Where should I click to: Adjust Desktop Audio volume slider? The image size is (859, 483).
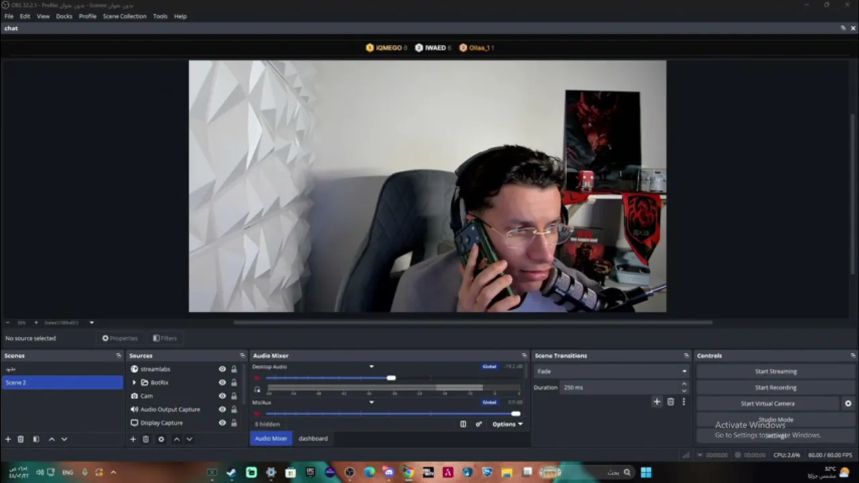click(x=391, y=378)
